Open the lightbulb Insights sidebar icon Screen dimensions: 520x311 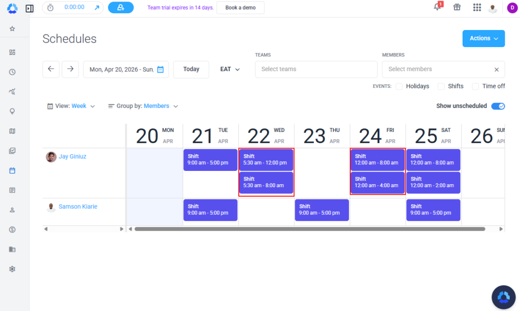pos(12,111)
